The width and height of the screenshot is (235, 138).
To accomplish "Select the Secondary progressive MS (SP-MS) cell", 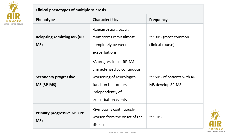I will (x=55, y=81).
